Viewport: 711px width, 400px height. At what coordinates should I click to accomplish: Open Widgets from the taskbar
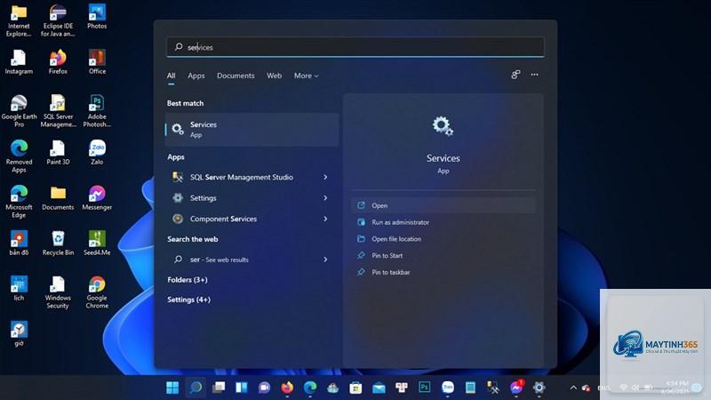(x=241, y=388)
